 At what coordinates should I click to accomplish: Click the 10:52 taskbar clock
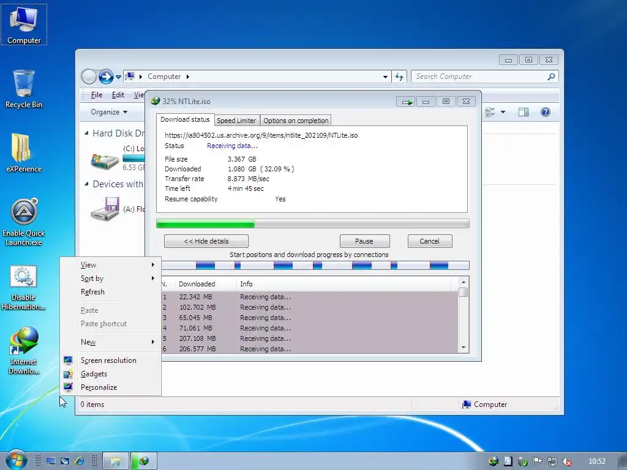[x=596, y=461]
